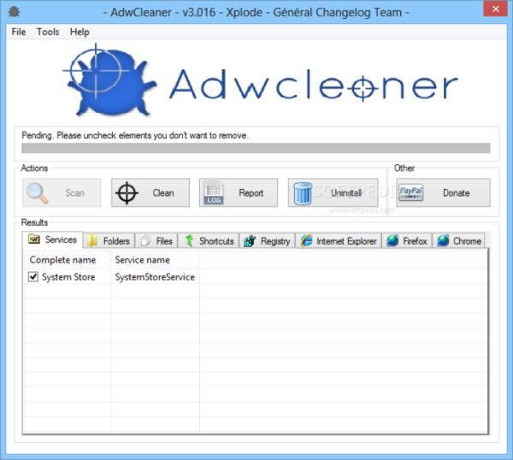Show the Registry results tab
The image size is (513, 460).
point(268,241)
